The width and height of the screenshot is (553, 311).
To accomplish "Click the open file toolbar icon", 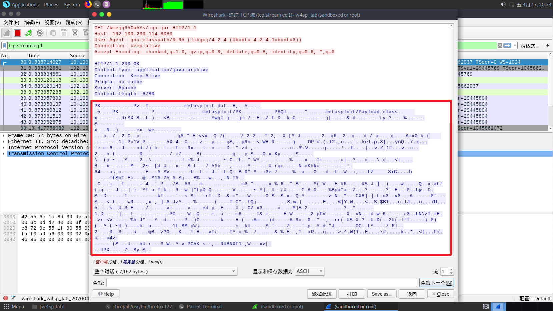I will [53, 33].
